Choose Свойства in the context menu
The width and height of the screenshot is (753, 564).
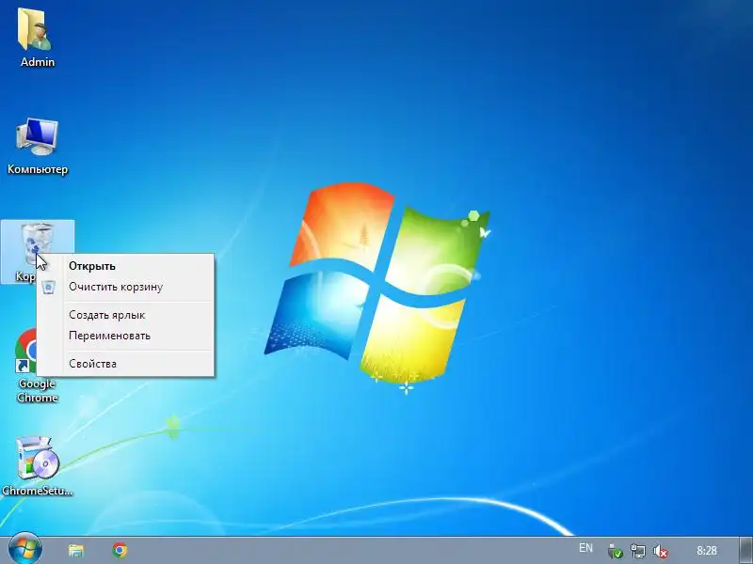pyautogui.click(x=125, y=364)
